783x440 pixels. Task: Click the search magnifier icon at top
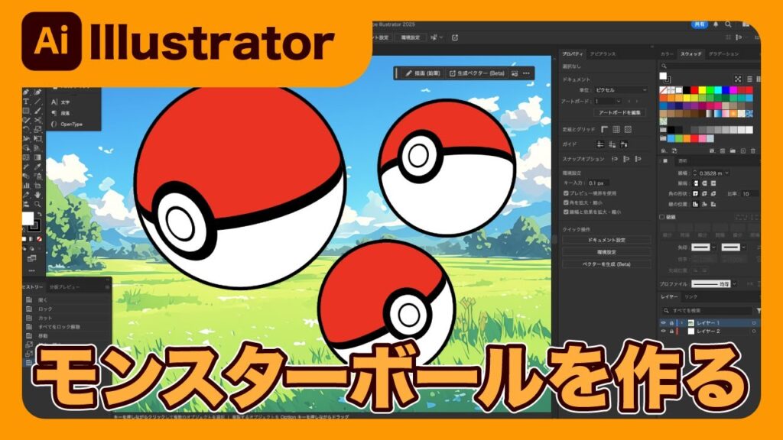pyautogui.click(x=728, y=24)
